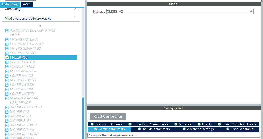Image resolution: width=263 pixels, height=139 pixels.
Task: Click download icon next to X-CUBE-BLEMGR
Action: [x=7, y=125]
